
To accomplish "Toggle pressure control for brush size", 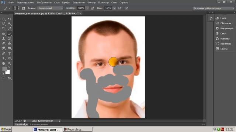I will [126, 8].
